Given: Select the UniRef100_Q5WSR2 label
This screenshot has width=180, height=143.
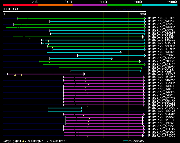Looking at the screenshot, I should [161, 123].
